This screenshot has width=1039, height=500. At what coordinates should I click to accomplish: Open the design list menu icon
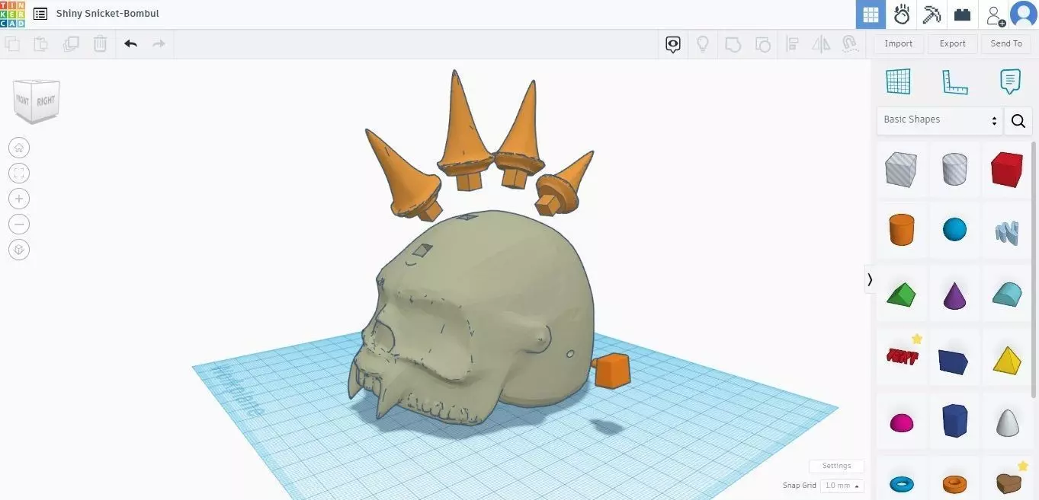[40, 14]
